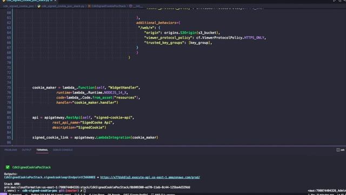Open the execute-api endpoint URL in terminal output
This screenshot has height=195, width=346.
click(x=150, y=177)
